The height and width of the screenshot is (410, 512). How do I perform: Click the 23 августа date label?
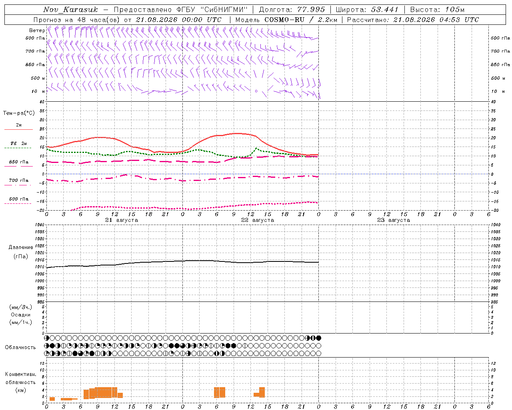[x=394, y=220]
